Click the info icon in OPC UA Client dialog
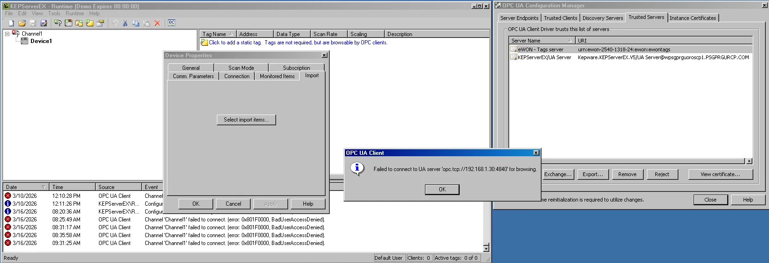 pos(357,169)
